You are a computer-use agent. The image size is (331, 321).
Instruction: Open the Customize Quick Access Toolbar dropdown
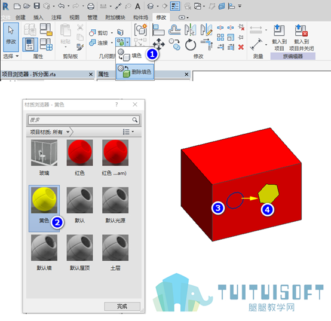[240, 6]
